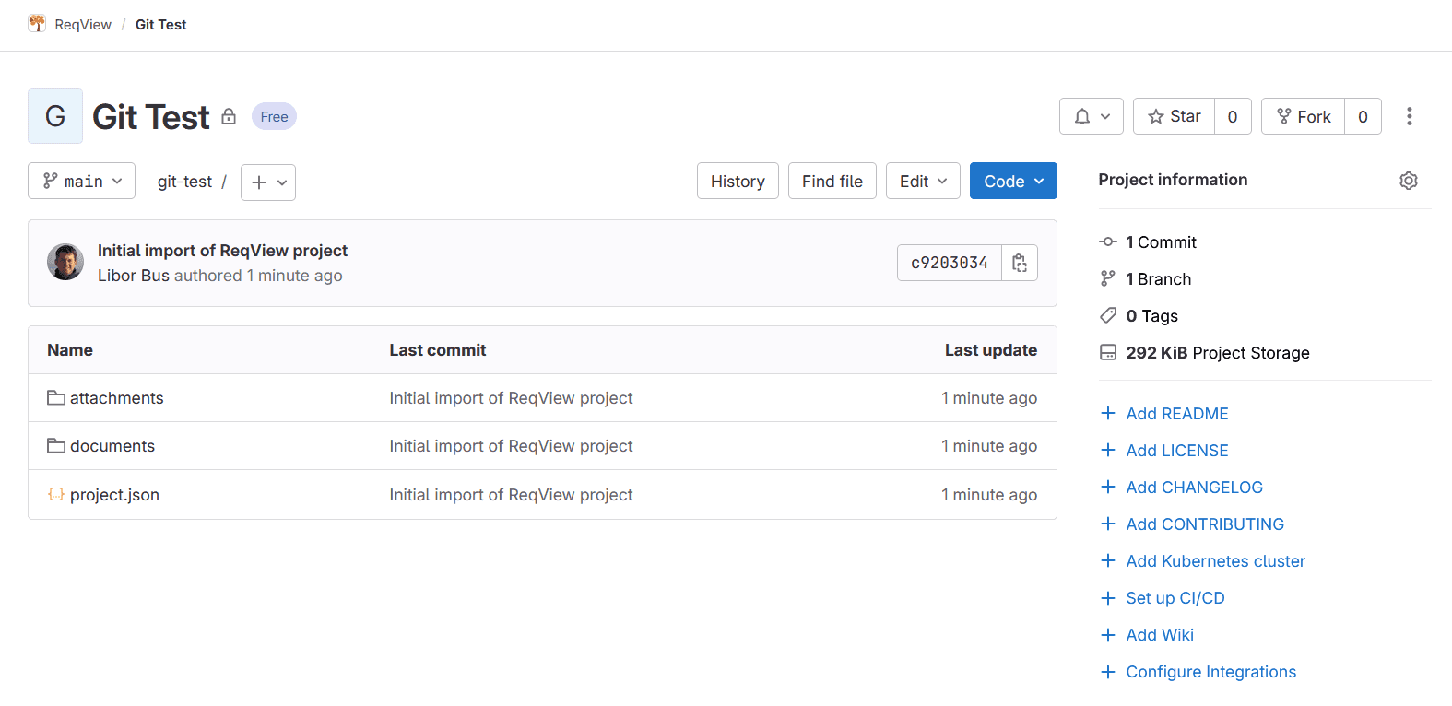Open the vertical ellipsis project actions menu
The height and width of the screenshot is (706, 1452).
point(1409,116)
